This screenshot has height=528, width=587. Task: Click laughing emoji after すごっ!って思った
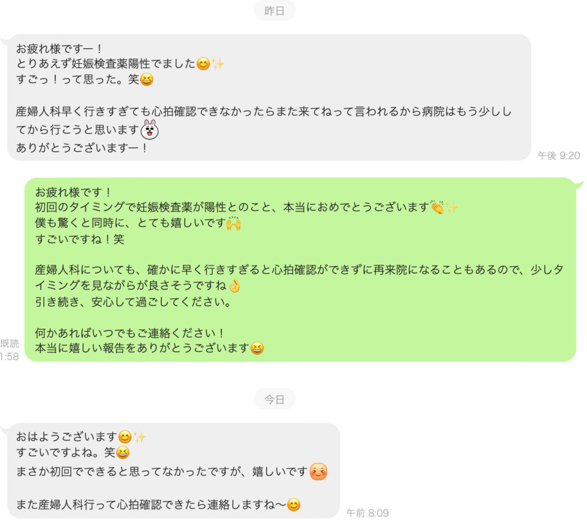[x=146, y=79]
